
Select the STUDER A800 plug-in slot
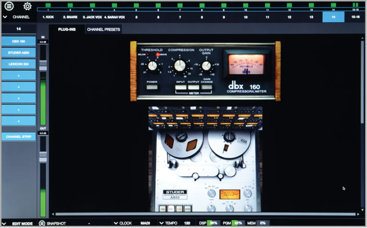pos(19,52)
